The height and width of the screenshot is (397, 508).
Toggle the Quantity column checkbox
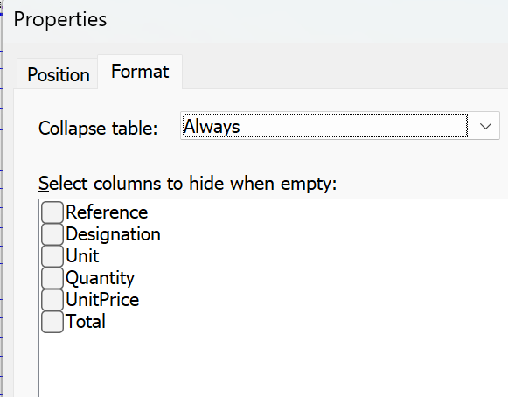pyautogui.click(x=52, y=278)
